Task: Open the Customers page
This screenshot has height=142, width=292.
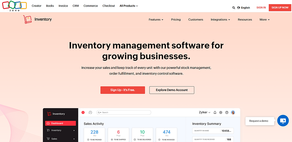Action: 196,20
